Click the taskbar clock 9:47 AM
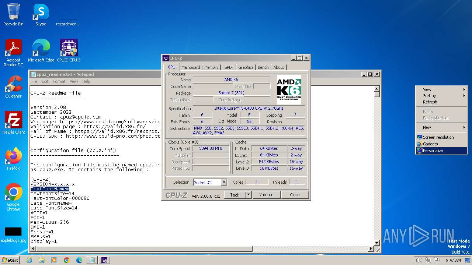 (453, 260)
